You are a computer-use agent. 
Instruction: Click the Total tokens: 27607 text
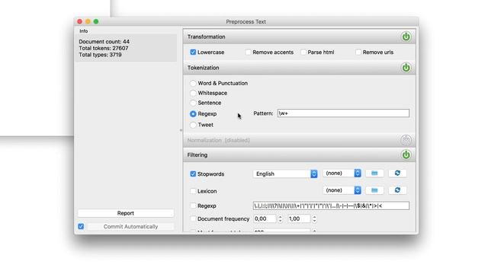(104, 48)
